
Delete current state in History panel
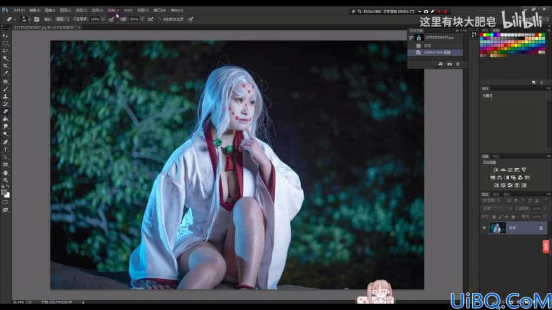click(x=457, y=64)
